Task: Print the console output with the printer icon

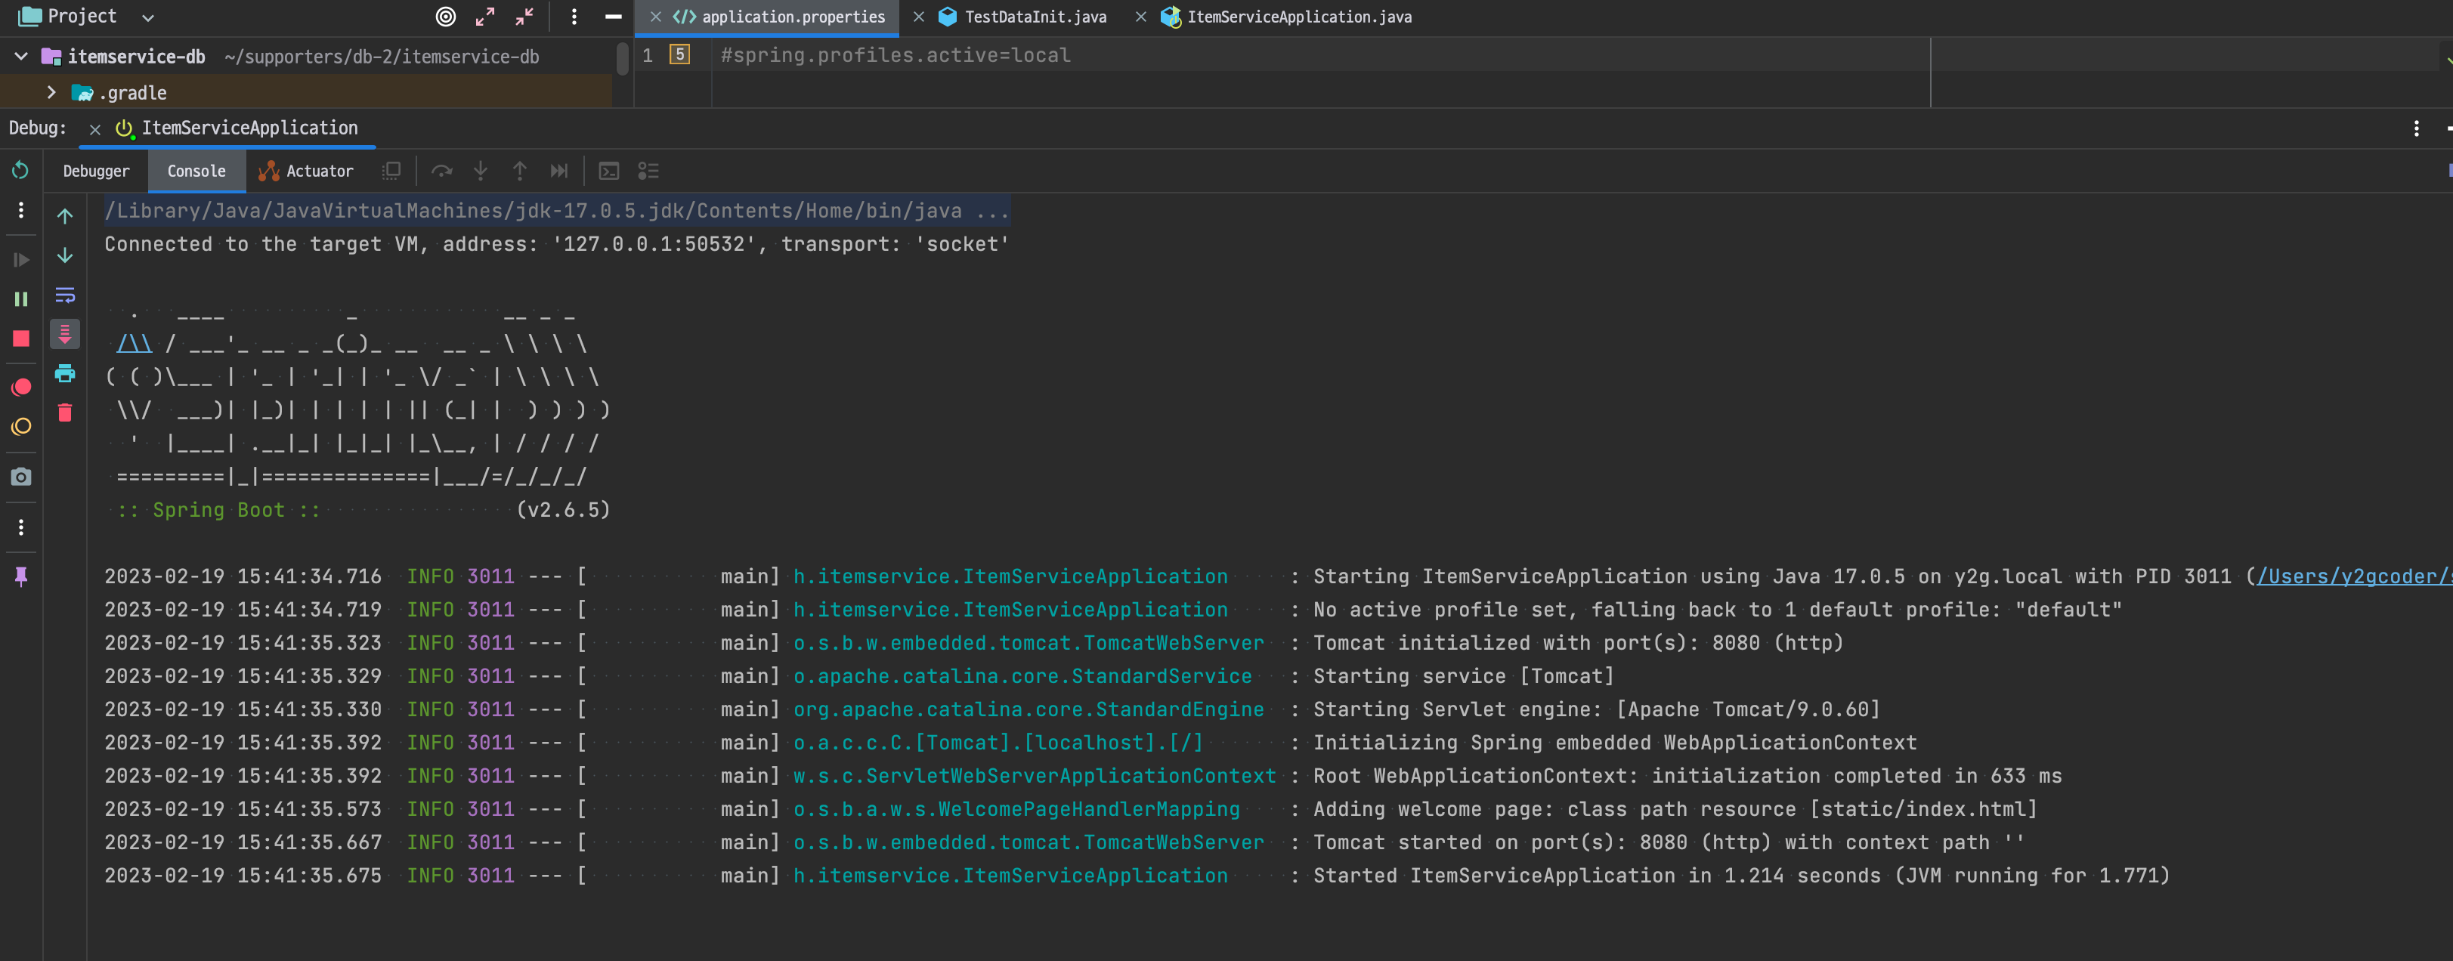Action: click(x=65, y=373)
